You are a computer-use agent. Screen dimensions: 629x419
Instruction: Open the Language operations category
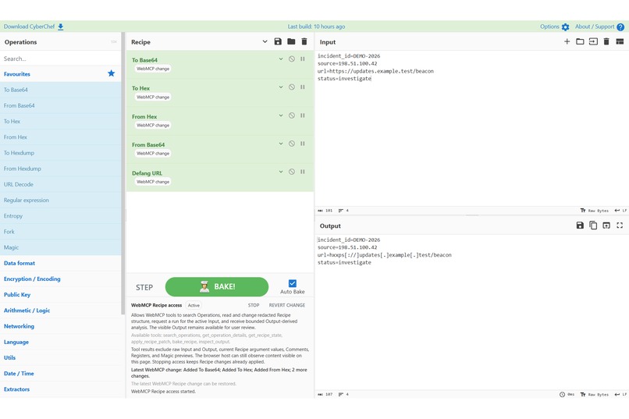[60, 342]
